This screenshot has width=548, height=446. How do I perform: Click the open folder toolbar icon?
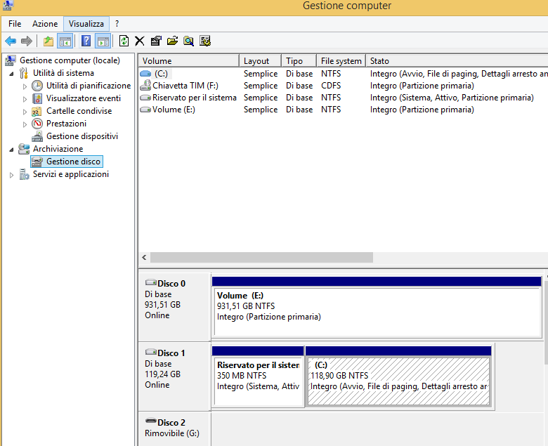[172, 41]
